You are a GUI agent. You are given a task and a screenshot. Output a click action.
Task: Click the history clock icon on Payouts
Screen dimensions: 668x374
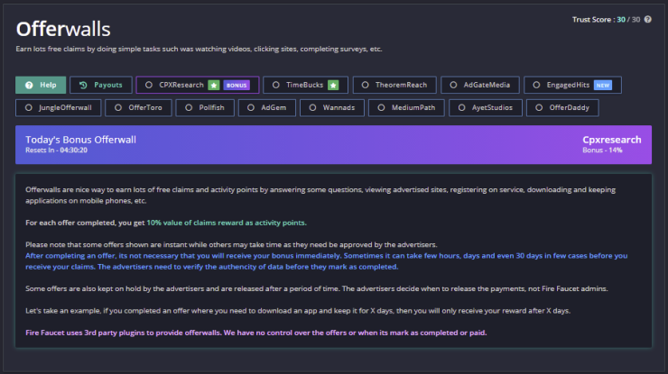83,85
